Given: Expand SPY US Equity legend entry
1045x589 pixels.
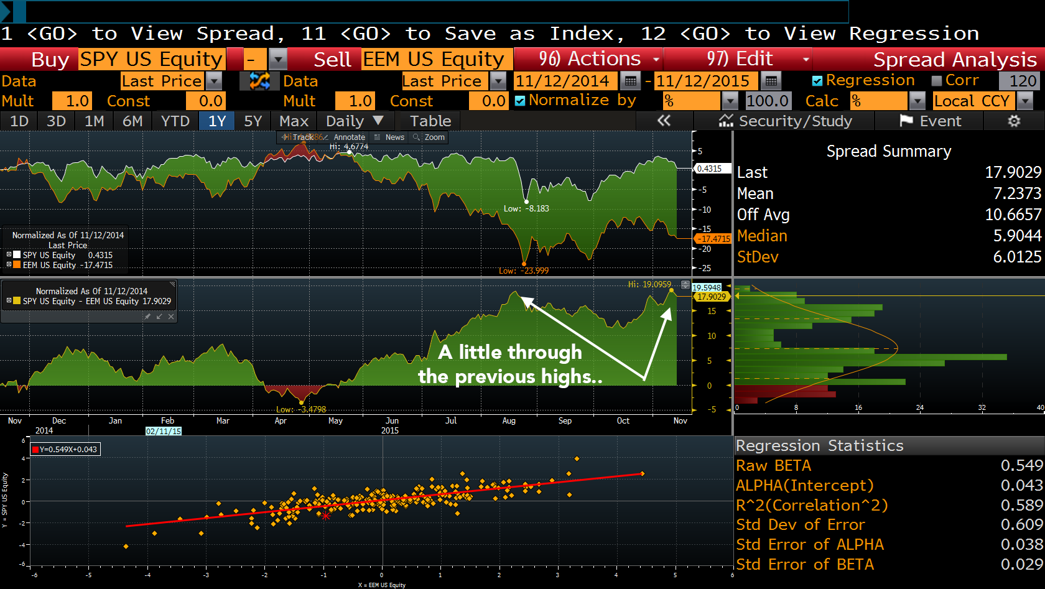Looking at the screenshot, I should point(9,254).
